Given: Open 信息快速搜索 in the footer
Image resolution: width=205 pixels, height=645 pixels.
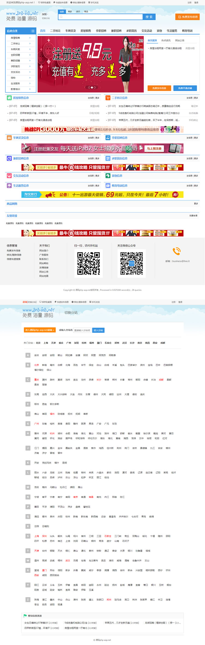Looking at the screenshot, I should tap(14, 259).
